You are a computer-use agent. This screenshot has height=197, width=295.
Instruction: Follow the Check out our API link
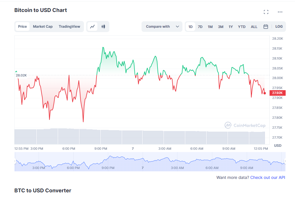[268, 177]
